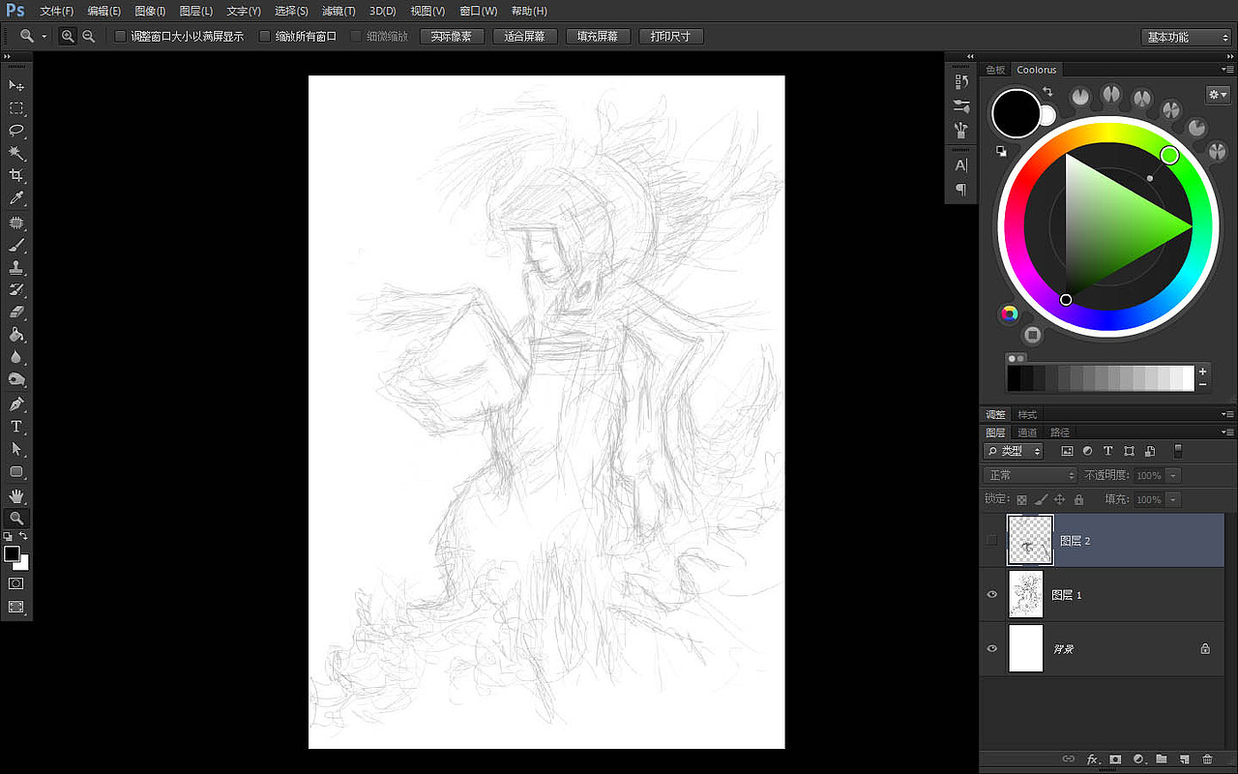The width and height of the screenshot is (1238, 774).
Task: Open the layers panel flyout menu
Action: (1227, 432)
